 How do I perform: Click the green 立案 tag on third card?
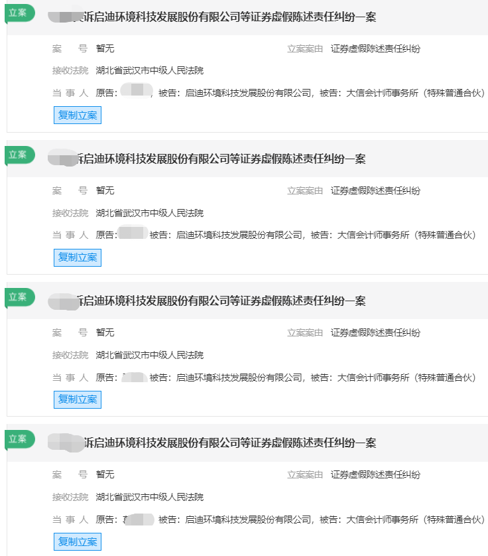(x=19, y=297)
